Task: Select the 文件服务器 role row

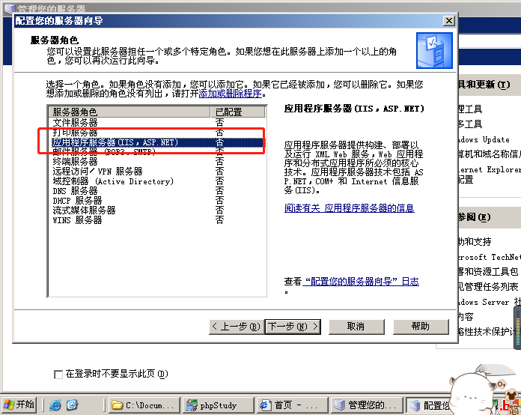Action: (x=157, y=123)
